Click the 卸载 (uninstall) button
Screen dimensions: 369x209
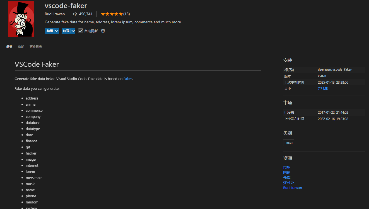click(66, 31)
